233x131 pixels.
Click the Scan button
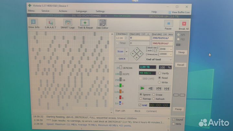tap(120, 51)
